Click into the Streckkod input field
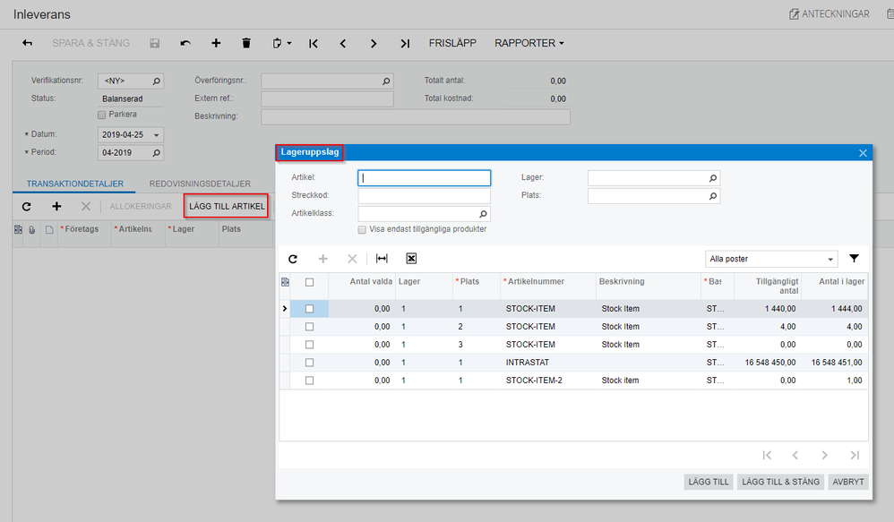 424,196
